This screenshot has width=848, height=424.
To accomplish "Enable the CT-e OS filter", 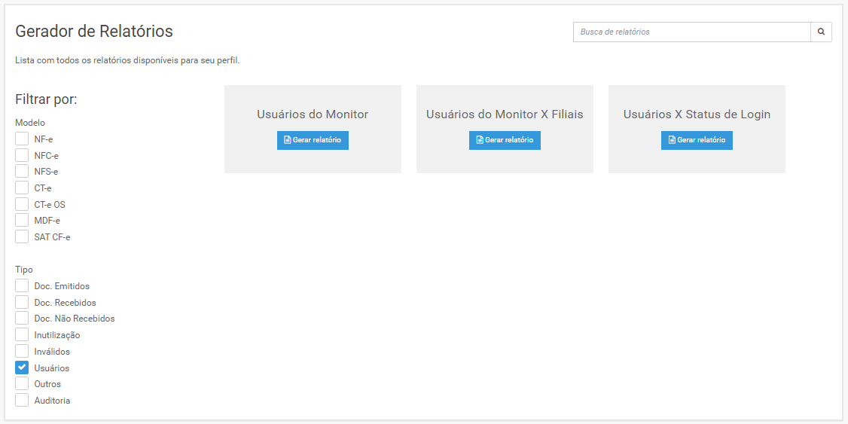I will pyautogui.click(x=22, y=204).
